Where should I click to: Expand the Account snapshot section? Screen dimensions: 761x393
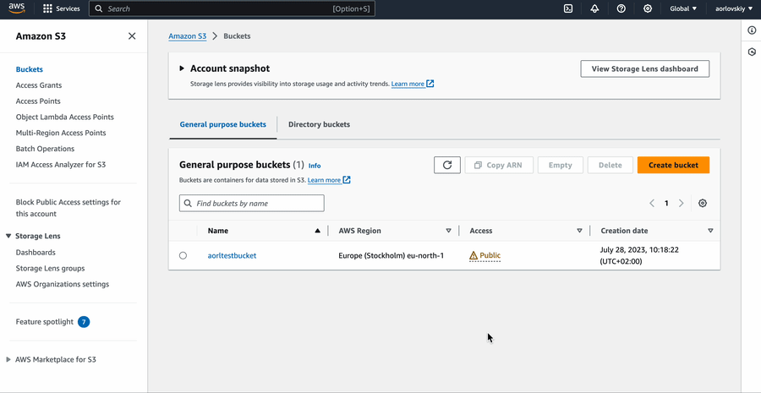[x=182, y=68]
